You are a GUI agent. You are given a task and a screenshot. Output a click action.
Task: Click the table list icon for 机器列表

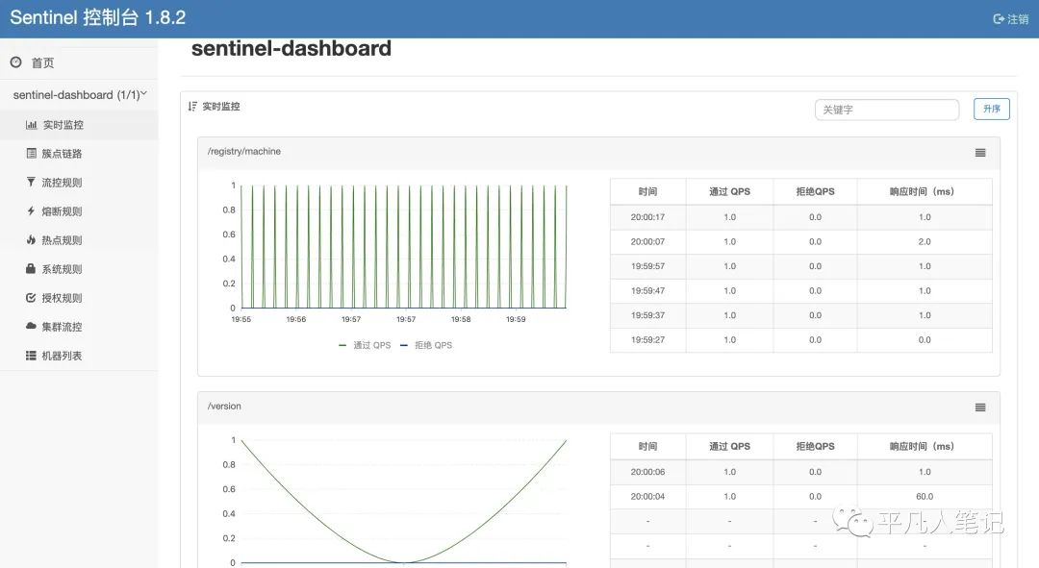click(31, 356)
